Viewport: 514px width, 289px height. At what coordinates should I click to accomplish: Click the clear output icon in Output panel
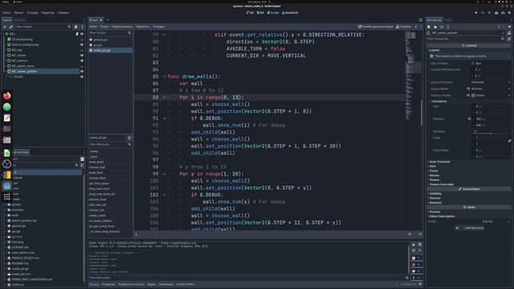(414, 244)
